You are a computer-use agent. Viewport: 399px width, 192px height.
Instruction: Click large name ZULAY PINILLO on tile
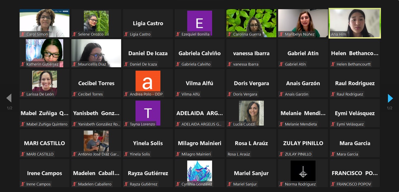tap(303, 143)
